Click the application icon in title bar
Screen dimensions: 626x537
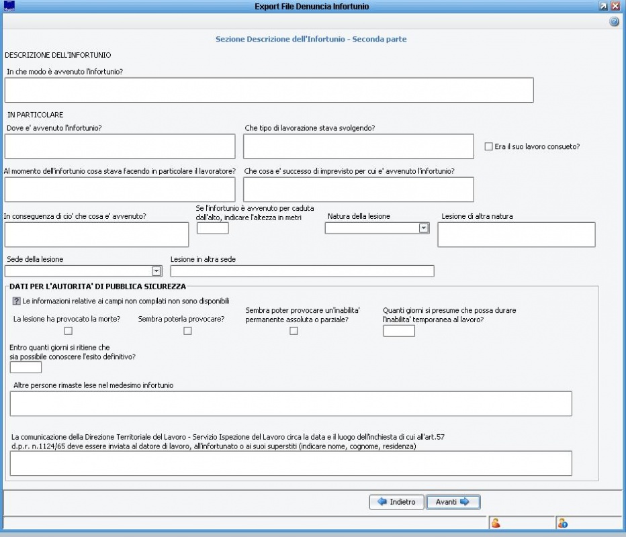click(9, 6)
